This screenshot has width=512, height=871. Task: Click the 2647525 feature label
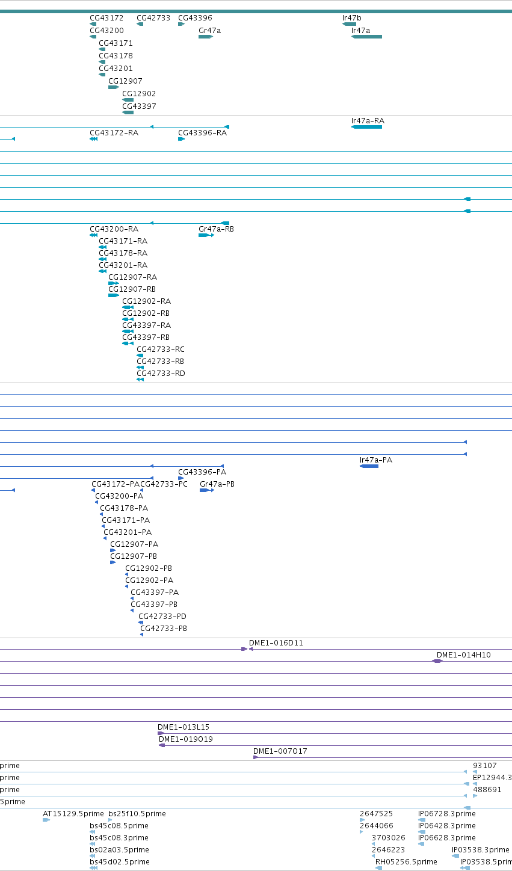(377, 814)
